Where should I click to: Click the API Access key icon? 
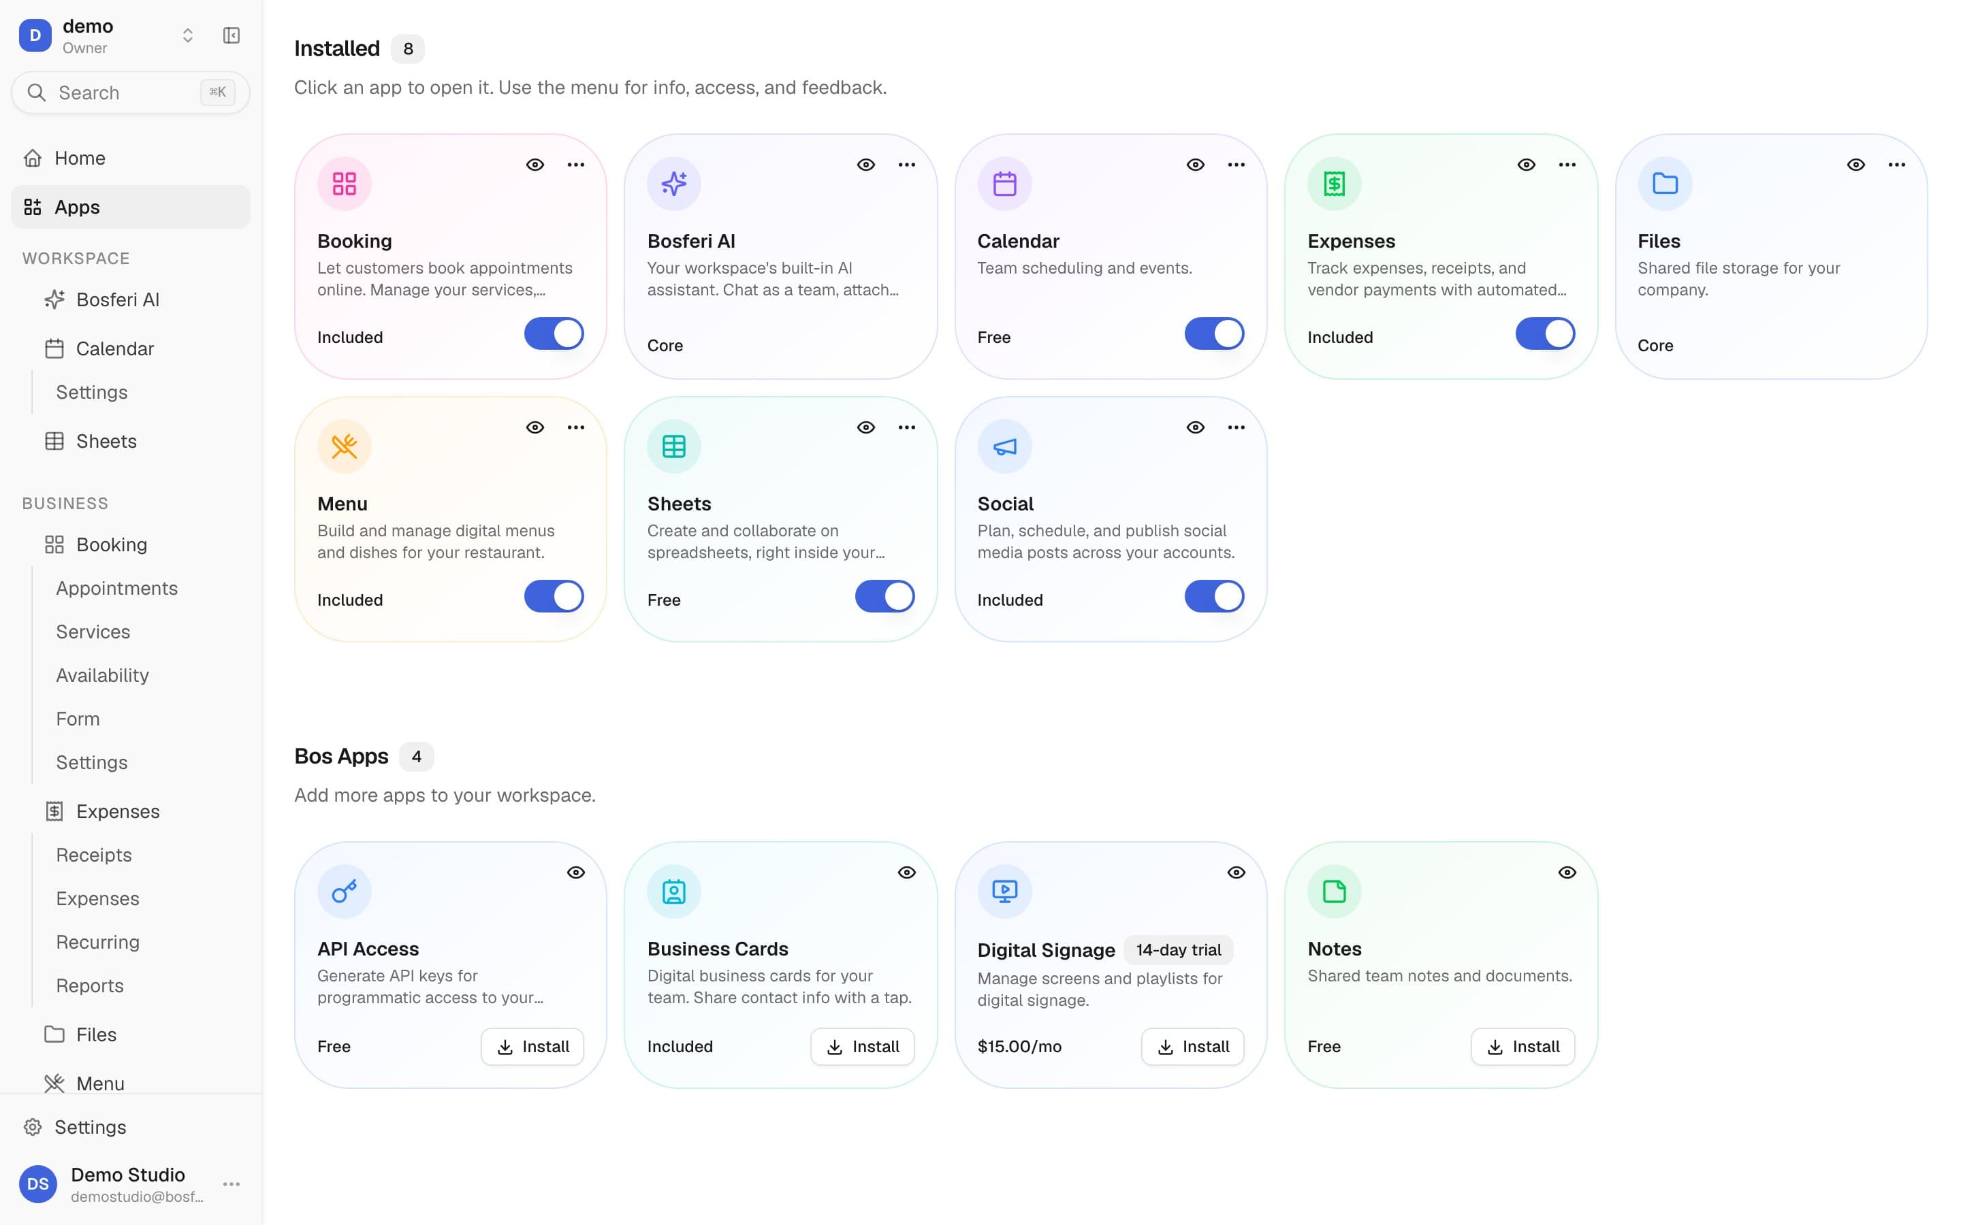[345, 892]
